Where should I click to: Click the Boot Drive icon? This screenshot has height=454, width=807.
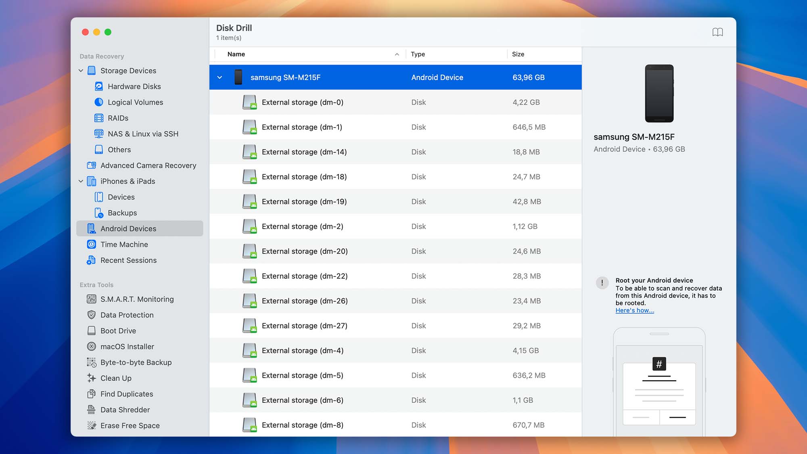click(92, 331)
